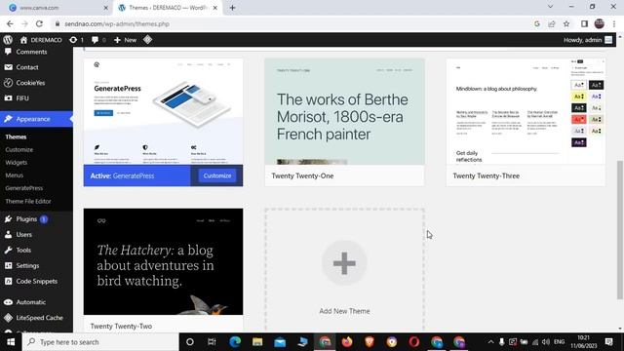Open the Widgets submenu link

(17, 163)
